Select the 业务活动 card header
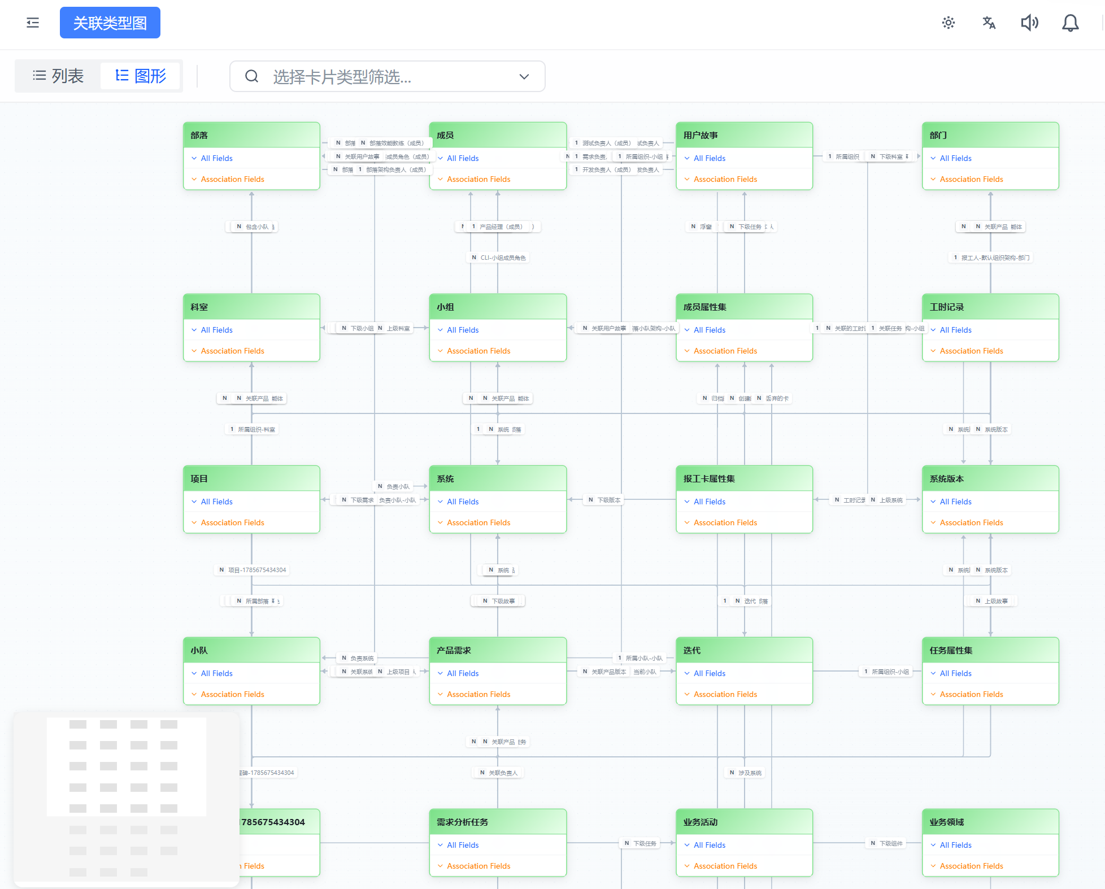The height and width of the screenshot is (889, 1105). point(744,822)
